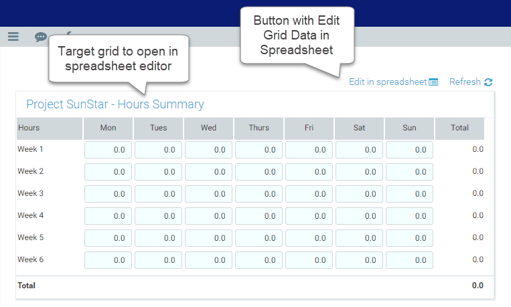Select the Week 2 Tues hours field
Viewport: 511px width, 307px height.
[159, 172]
